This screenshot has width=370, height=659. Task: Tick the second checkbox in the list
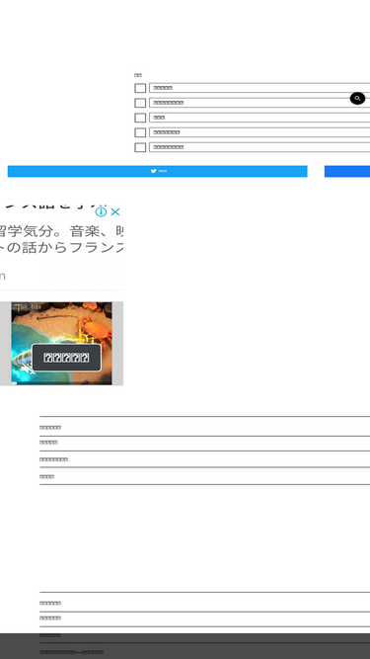tap(140, 103)
